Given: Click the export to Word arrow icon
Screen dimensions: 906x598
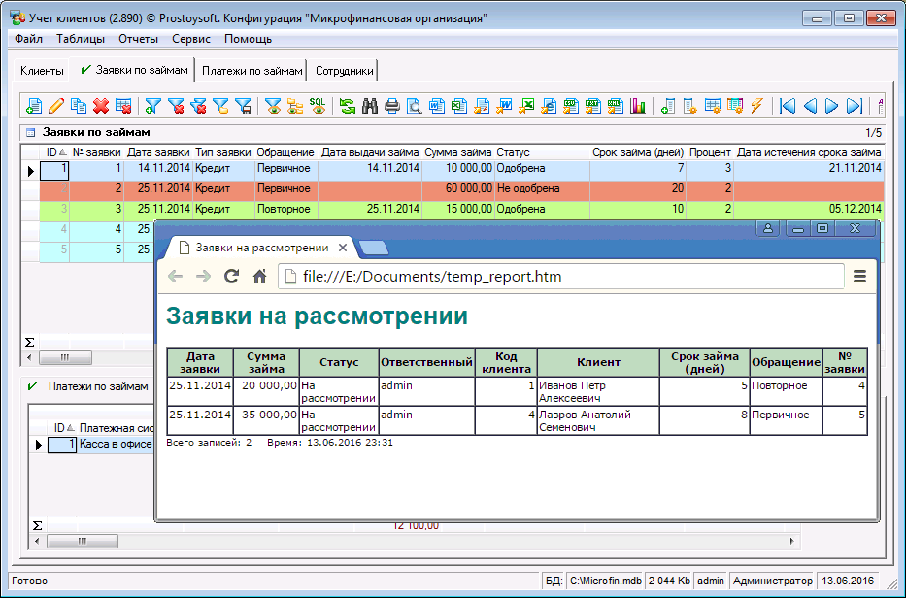Looking at the screenshot, I should click(x=504, y=106).
